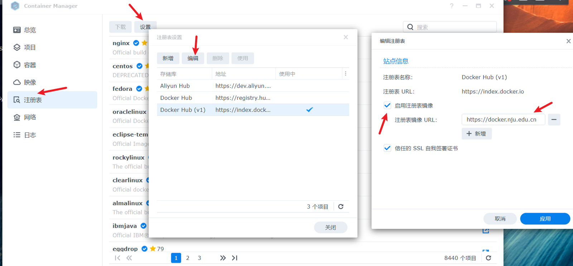Open the help question mark icon
Screen dimensions: 573x266
[452, 6]
